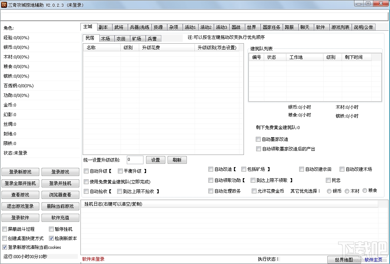Select the 银币 priority radio button

click(x=329, y=191)
